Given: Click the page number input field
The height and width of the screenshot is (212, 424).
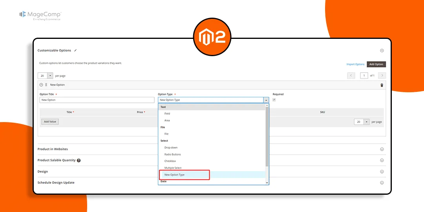Looking at the screenshot, I should point(364,76).
